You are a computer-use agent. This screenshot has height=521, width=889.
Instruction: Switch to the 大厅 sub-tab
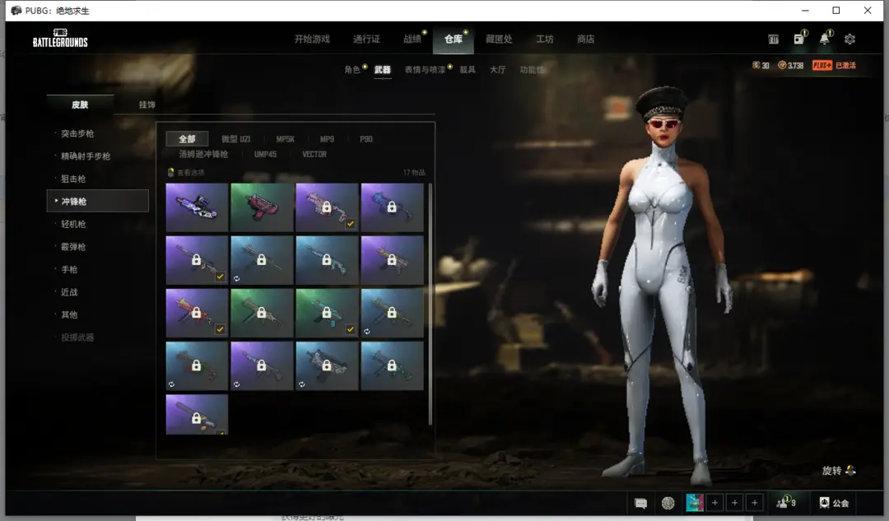coord(498,70)
